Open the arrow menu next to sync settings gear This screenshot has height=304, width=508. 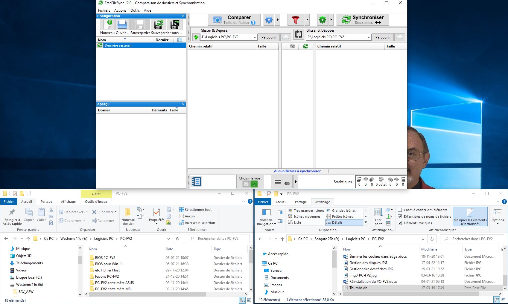pyautogui.click(x=331, y=20)
